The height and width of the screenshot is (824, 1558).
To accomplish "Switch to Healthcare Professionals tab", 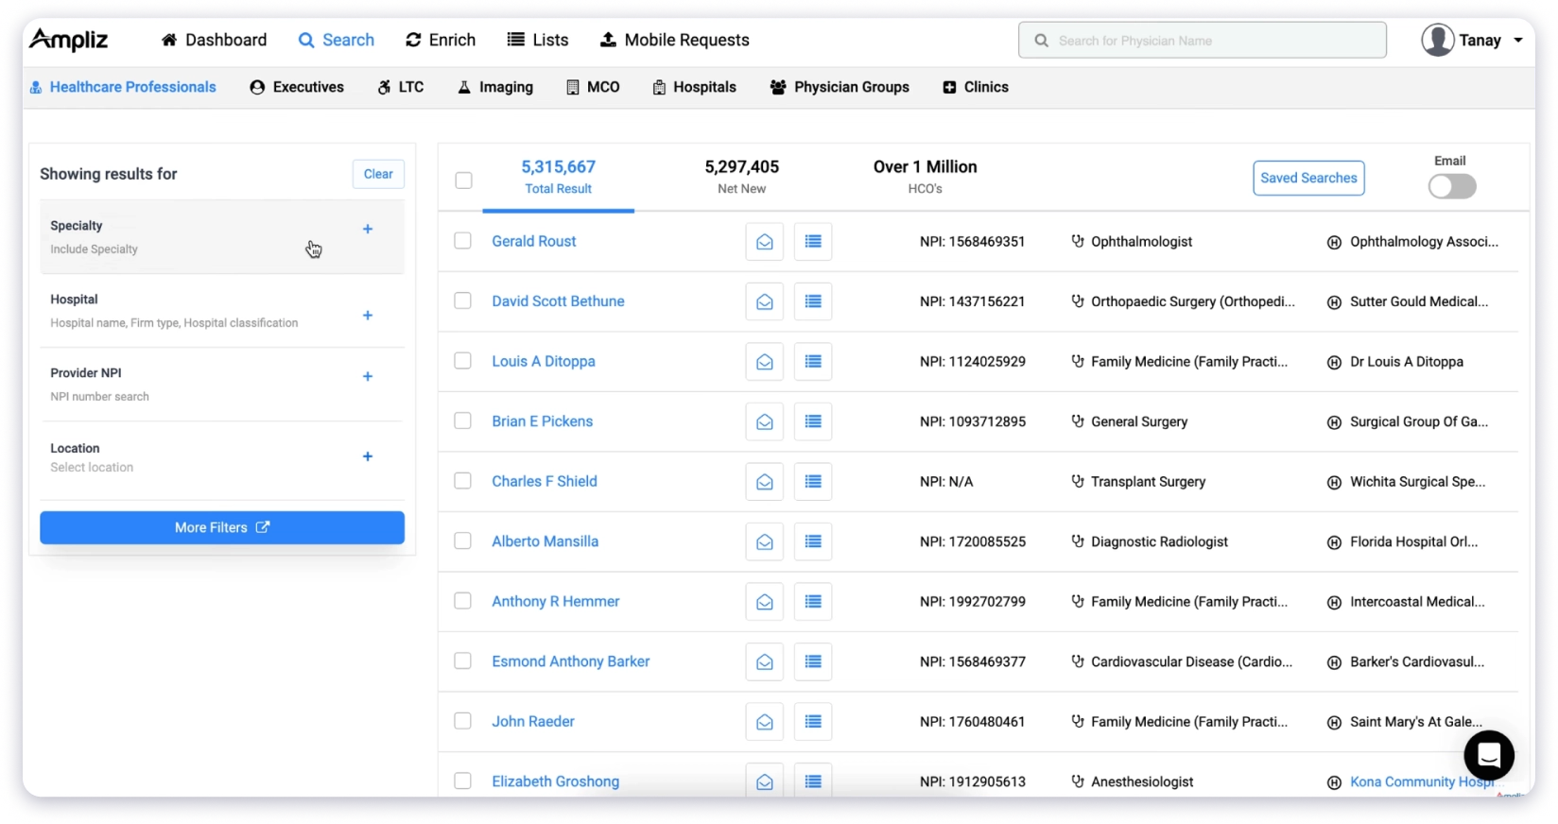I will pyautogui.click(x=123, y=87).
